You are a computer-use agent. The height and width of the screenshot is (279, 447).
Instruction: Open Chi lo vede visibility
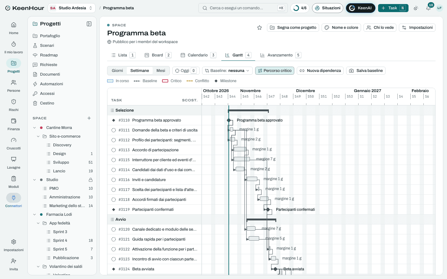[x=380, y=28]
